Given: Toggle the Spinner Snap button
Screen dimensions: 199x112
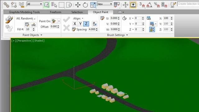Looking at the screenshot, I should tap(164, 5).
